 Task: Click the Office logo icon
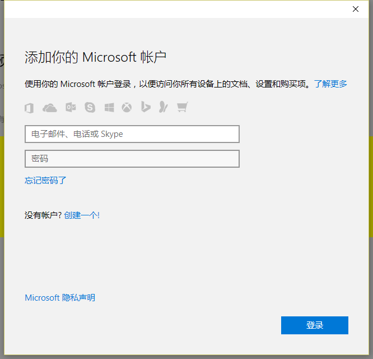click(29, 108)
